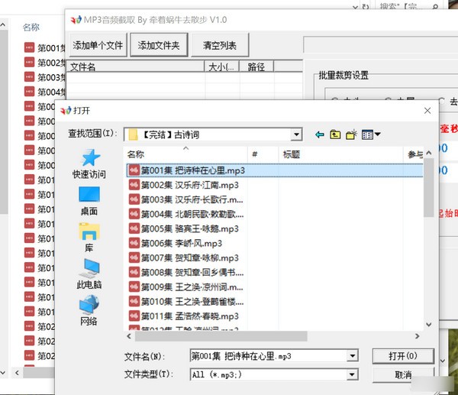The image size is (458, 395).
Task: Open the view menu icon
Action: point(371,135)
